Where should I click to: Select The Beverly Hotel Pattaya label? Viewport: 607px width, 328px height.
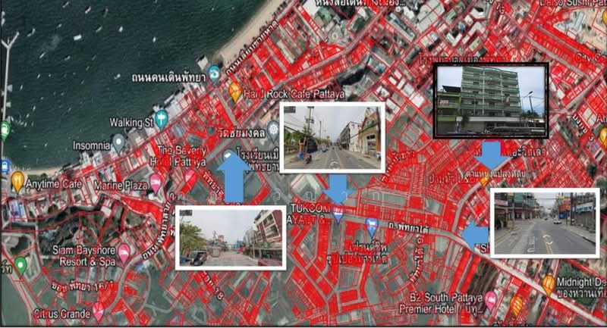tap(178, 156)
